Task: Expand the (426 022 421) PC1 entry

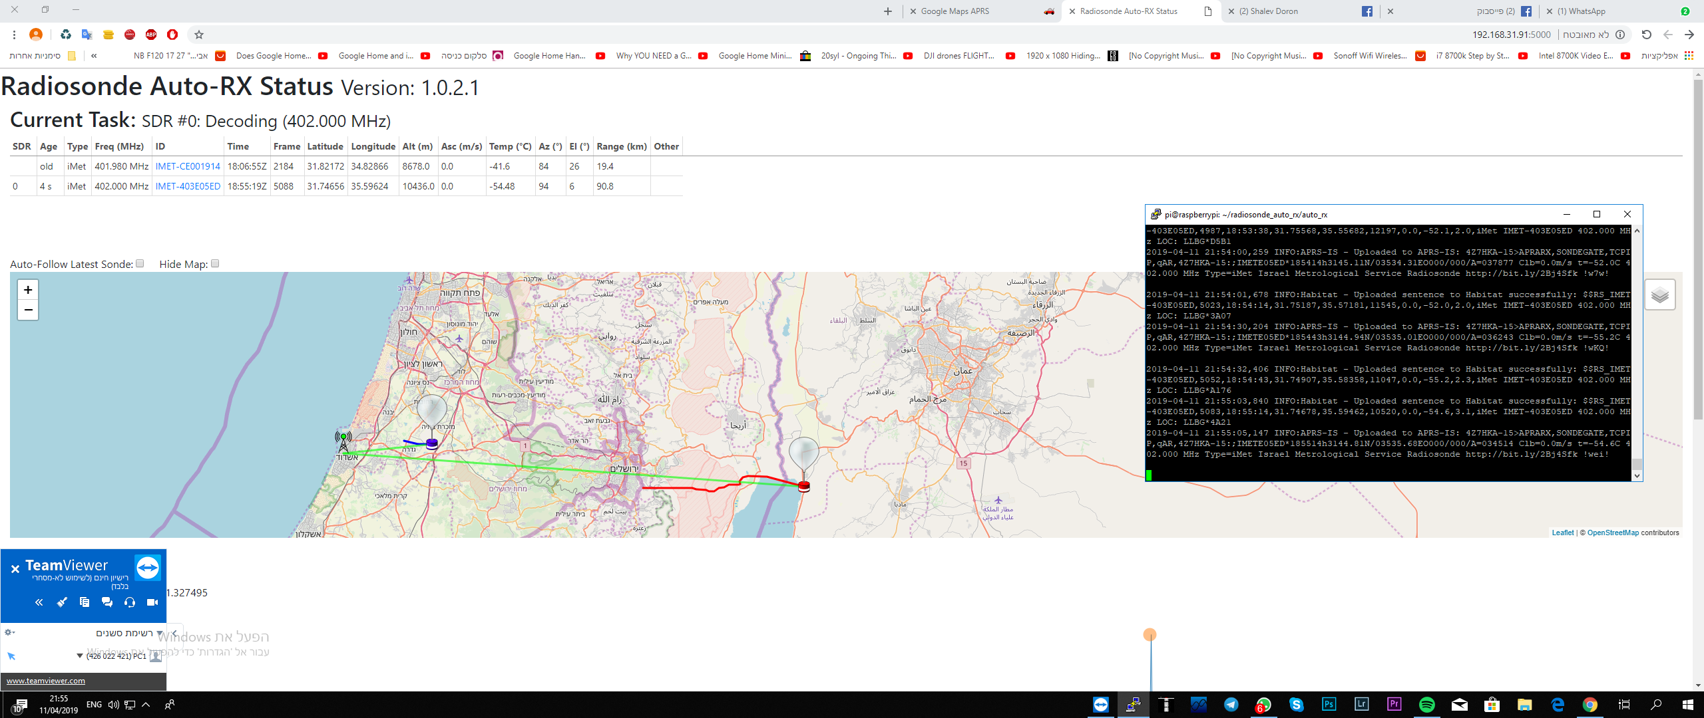Action: 79,656
